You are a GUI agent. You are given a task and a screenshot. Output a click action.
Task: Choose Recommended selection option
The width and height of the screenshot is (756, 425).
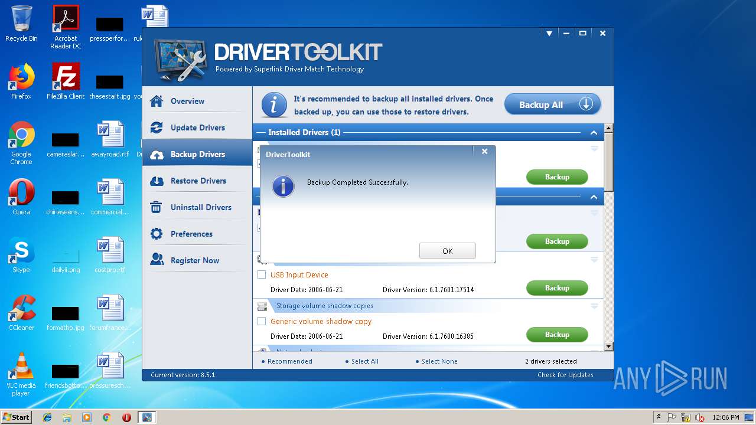pyautogui.click(x=289, y=361)
